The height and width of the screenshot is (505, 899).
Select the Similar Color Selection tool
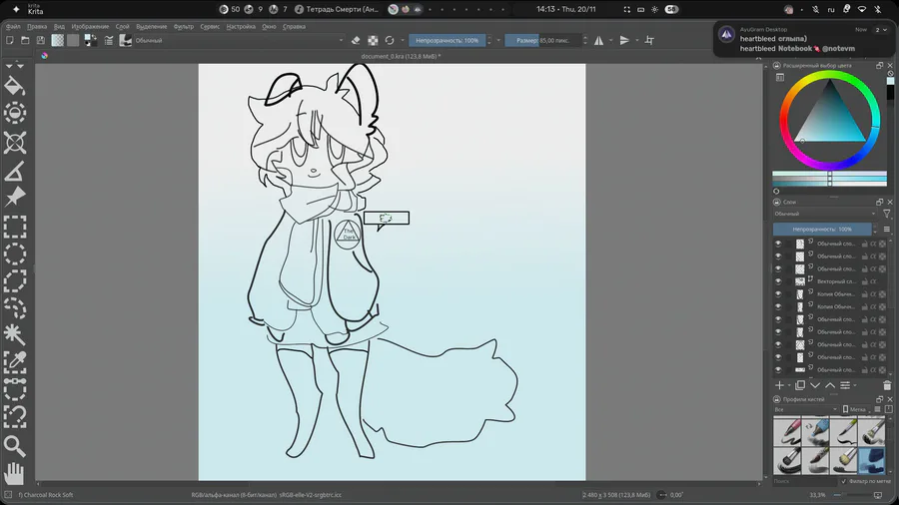click(x=14, y=361)
